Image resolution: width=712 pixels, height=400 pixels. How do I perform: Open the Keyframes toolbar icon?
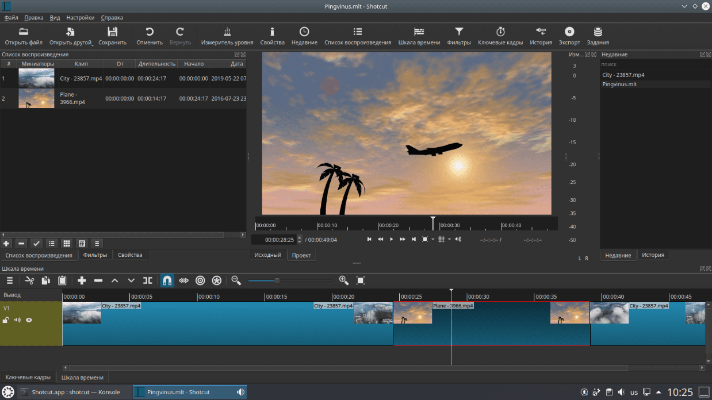(x=500, y=36)
